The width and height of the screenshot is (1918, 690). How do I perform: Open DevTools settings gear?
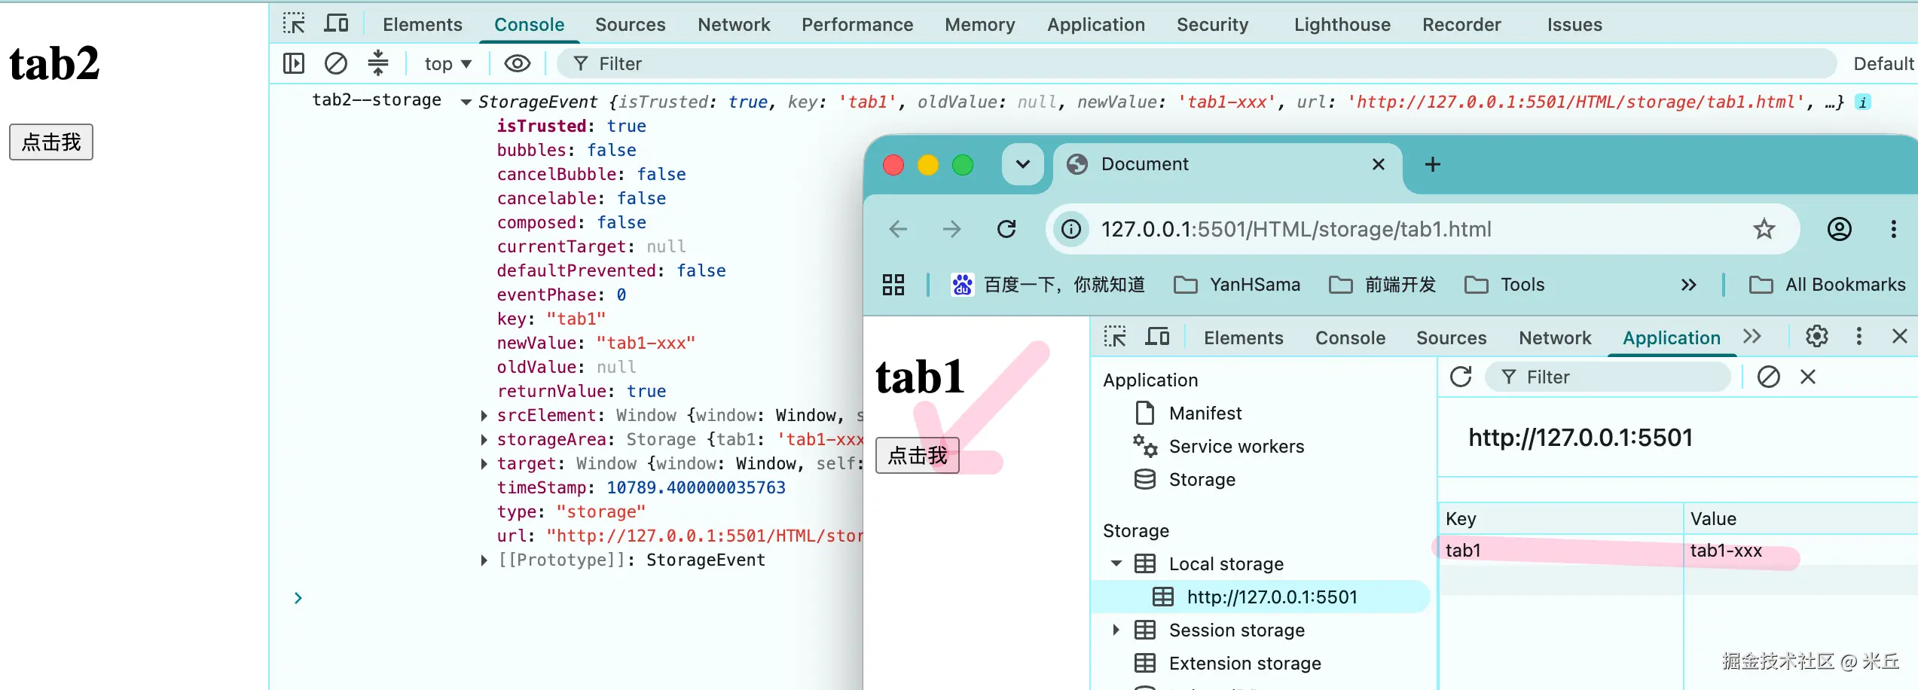tap(1817, 337)
